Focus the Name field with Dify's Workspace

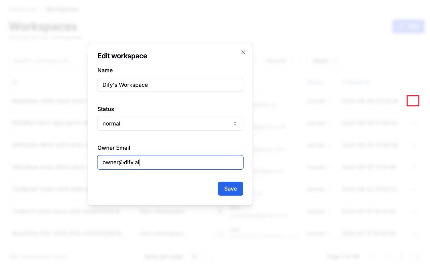point(170,85)
